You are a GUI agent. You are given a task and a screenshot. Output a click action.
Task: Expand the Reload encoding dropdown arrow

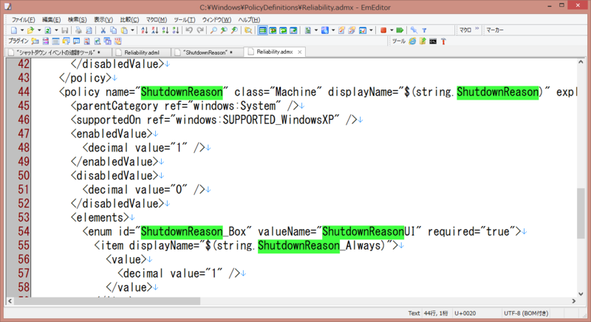[x=56, y=30]
